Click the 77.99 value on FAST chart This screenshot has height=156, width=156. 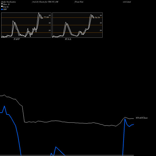point(46,17)
